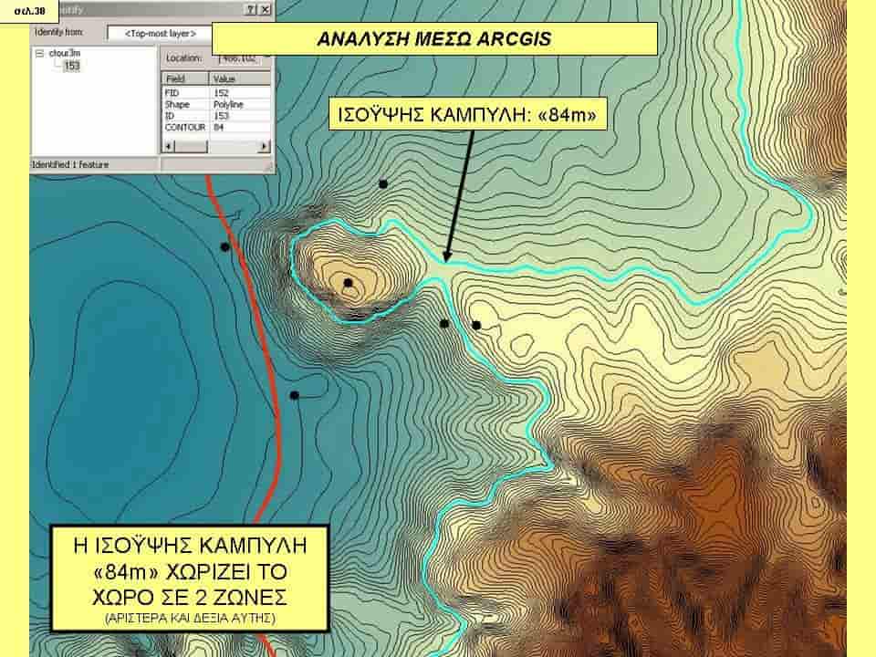Select the CONTOUR field name cell
This screenshot has width=876, height=657.
(x=185, y=128)
